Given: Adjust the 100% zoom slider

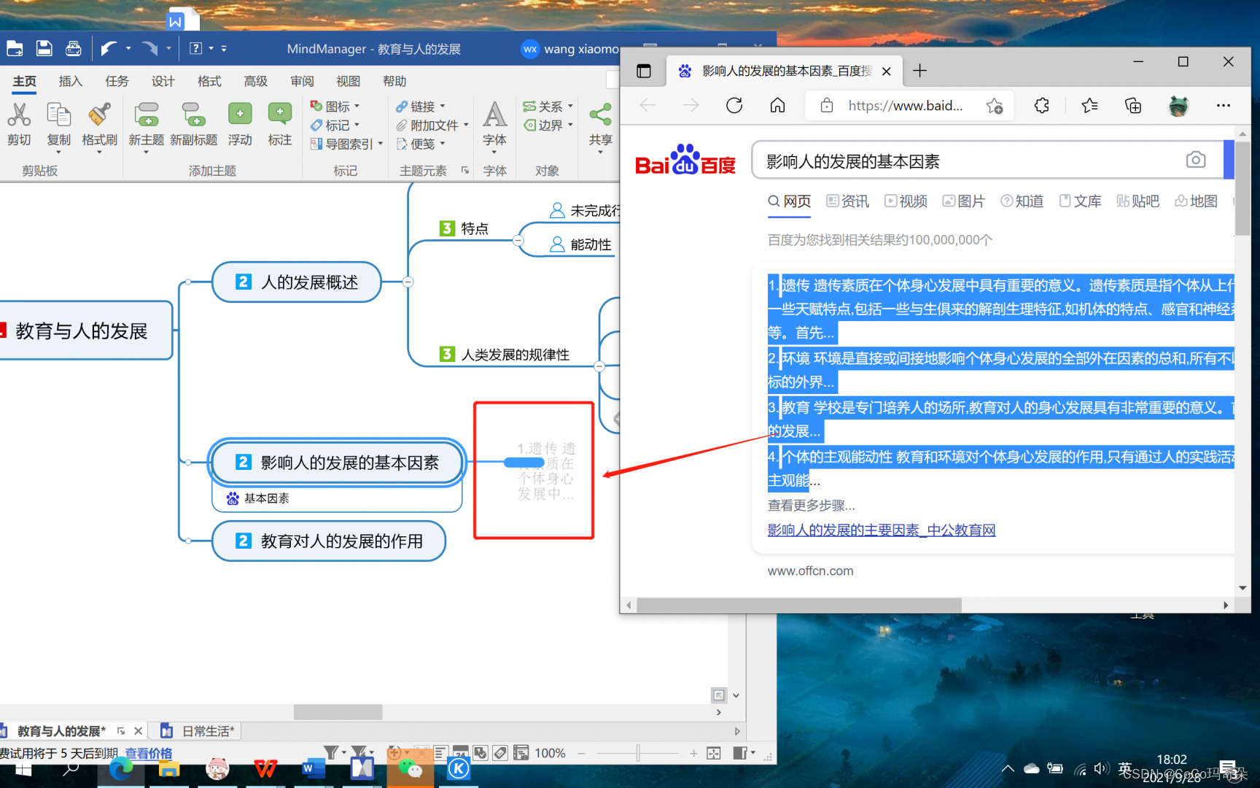Looking at the screenshot, I should [638, 752].
